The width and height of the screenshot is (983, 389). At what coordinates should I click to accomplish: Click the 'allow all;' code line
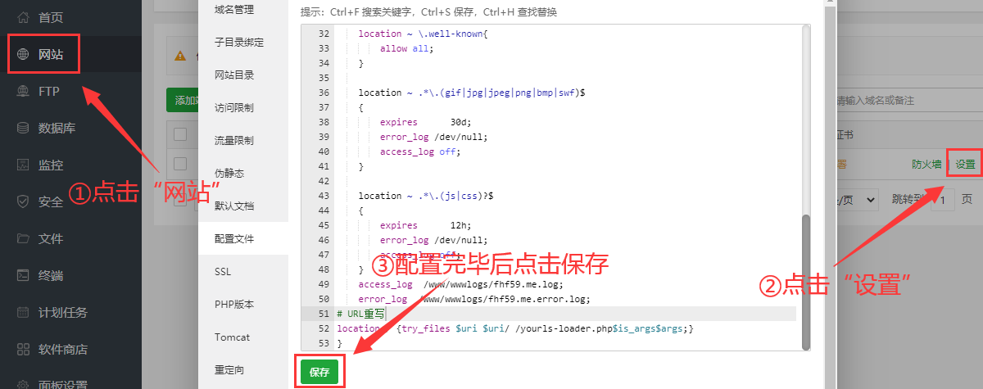click(406, 48)
